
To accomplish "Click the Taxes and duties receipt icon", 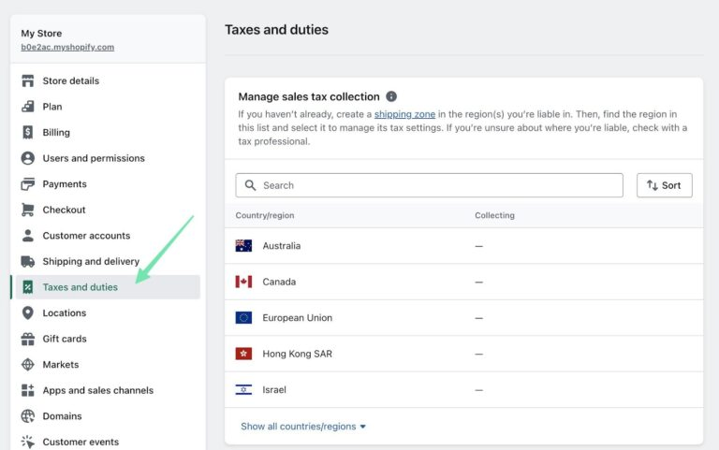I will [27, 287].
